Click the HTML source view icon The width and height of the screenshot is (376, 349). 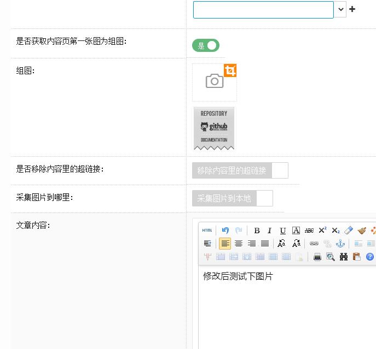[207, 230]
